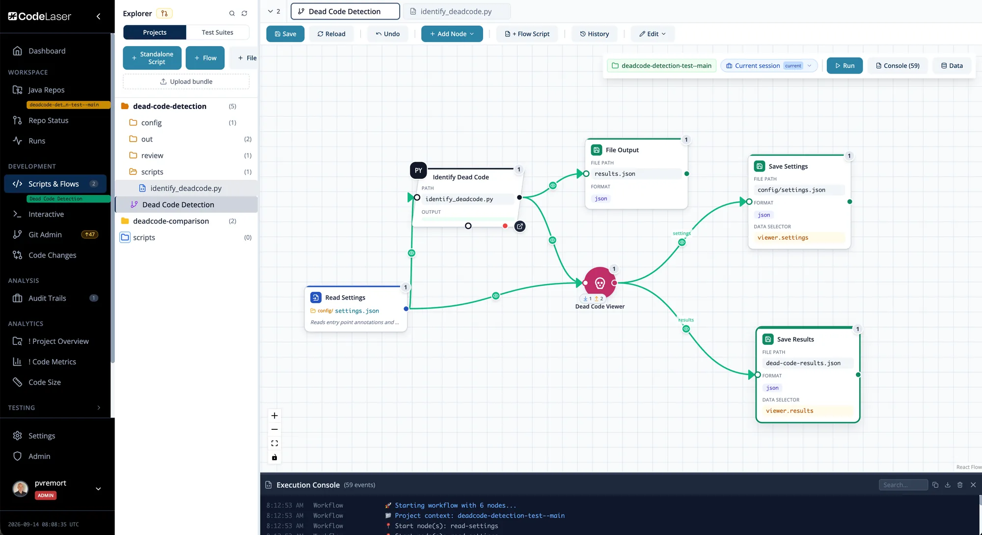Open Interactive terminal page
The width and height of the screenshot is (982, 535).
[46, 214]
